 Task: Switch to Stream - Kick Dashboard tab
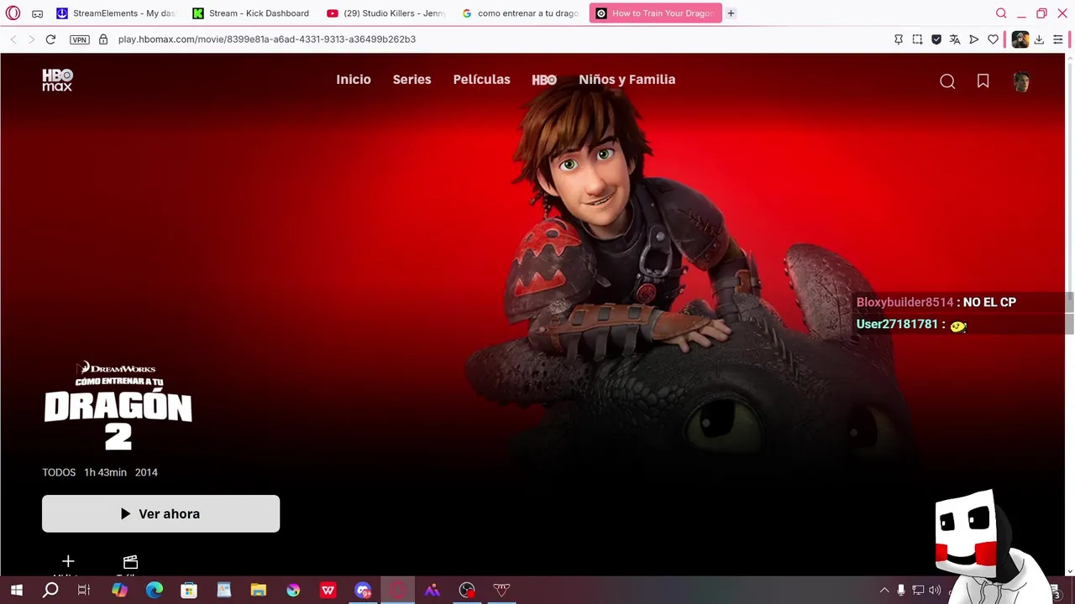(250, 13)
